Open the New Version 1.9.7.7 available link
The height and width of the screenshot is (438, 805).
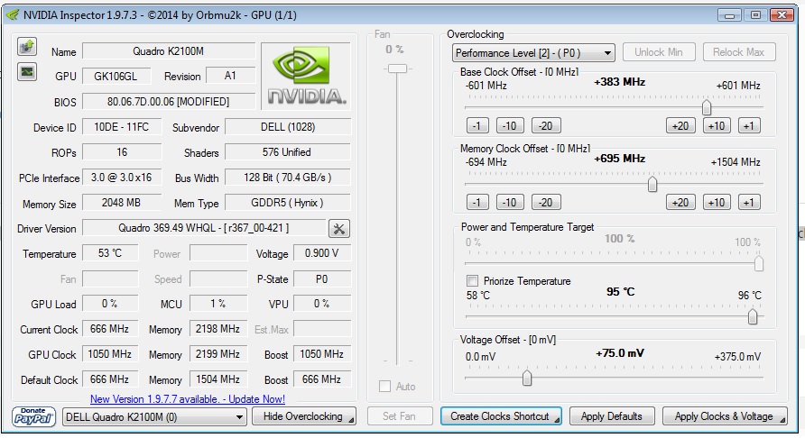[x=188, y=399]
